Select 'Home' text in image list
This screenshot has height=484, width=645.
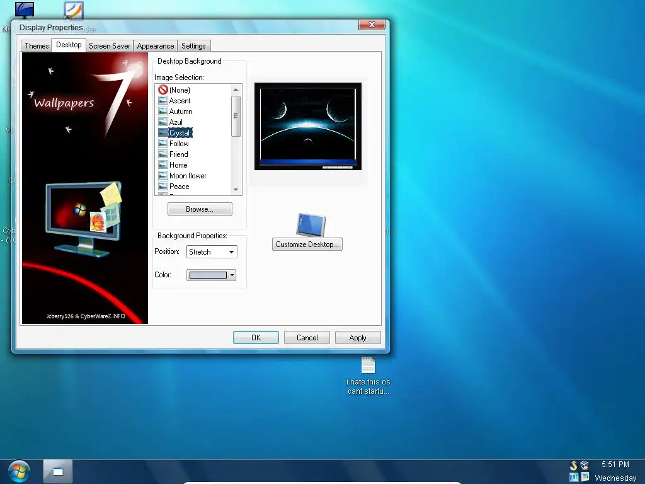(x=178, y=165)
